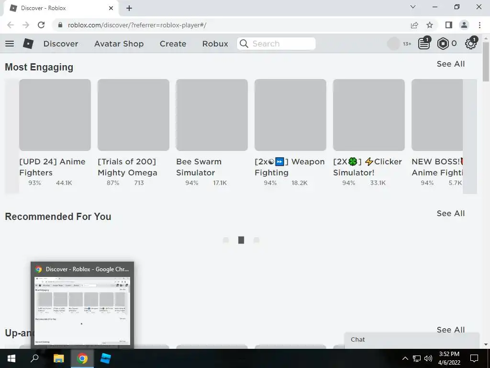Select the Discover - Roblox browser tab
This screenshot has width=490, height=368.
point(61,8)
